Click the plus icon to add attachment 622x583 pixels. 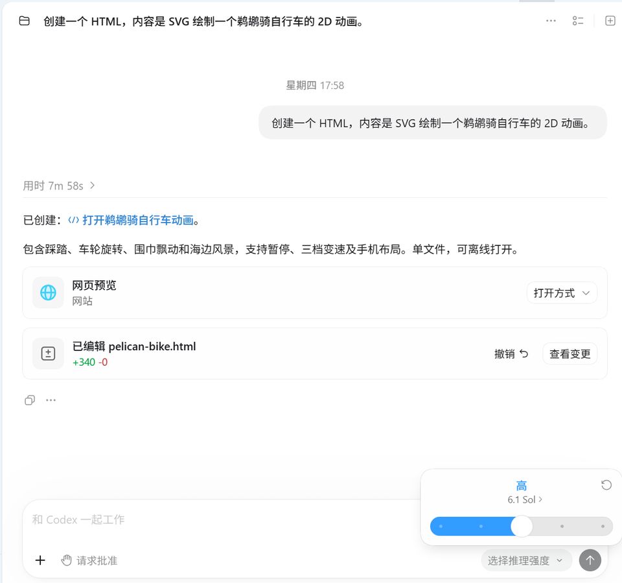40,560
